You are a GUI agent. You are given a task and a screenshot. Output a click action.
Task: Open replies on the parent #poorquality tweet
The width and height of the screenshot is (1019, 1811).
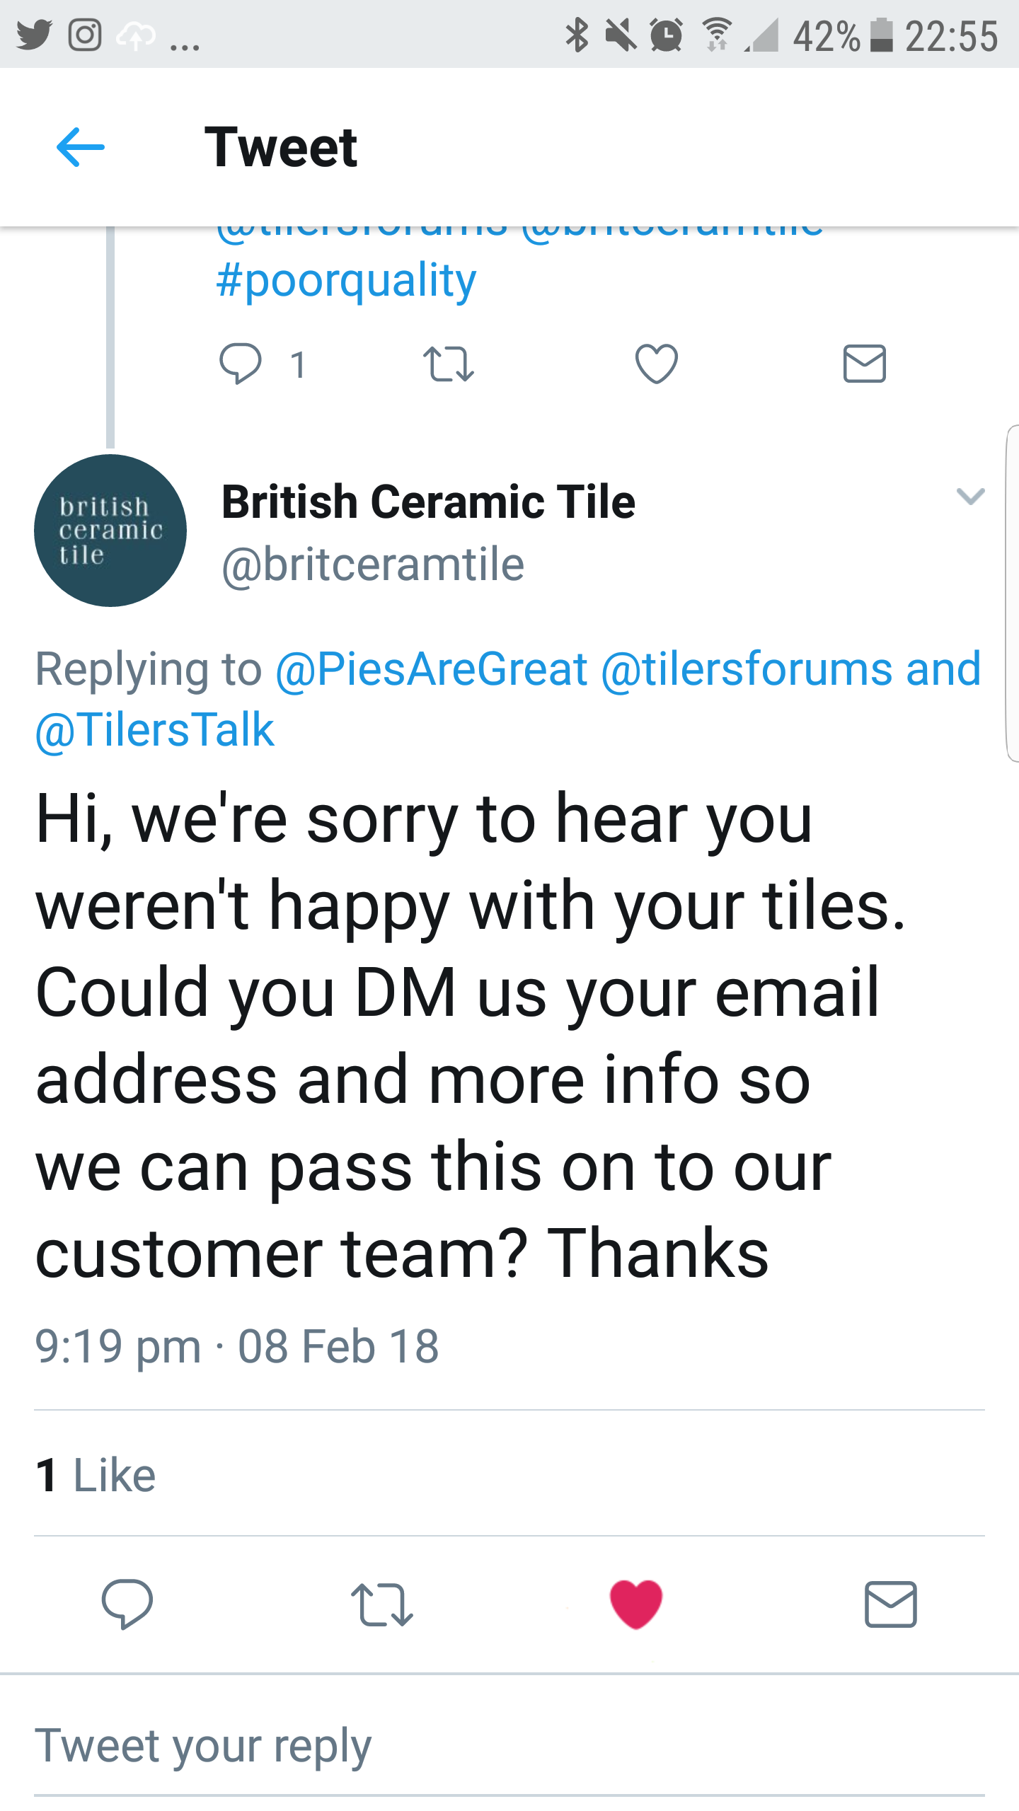241,364
